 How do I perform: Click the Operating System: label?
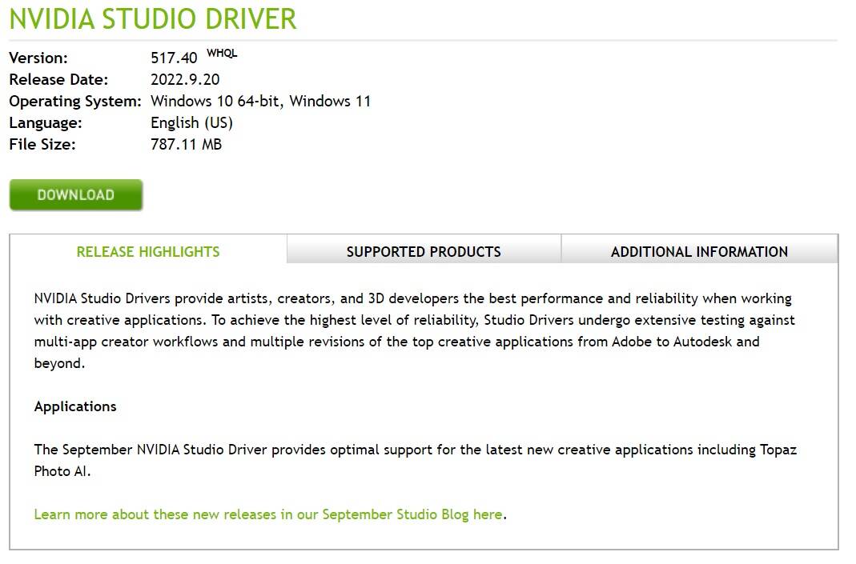(x=75, y=102)
